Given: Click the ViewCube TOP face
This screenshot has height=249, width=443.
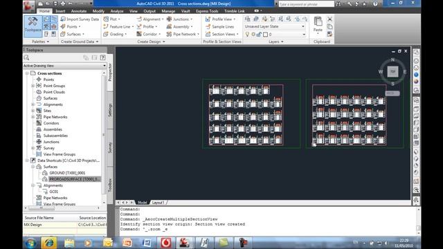Looking at the screenshot, I should coord(392,72).
